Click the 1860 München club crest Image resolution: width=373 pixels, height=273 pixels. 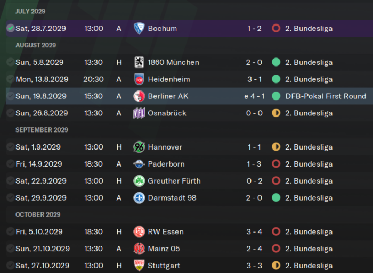(139, 62)
